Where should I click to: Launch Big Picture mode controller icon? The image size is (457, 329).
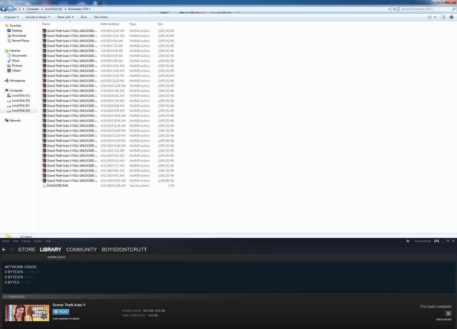click(x=437, y=241)
